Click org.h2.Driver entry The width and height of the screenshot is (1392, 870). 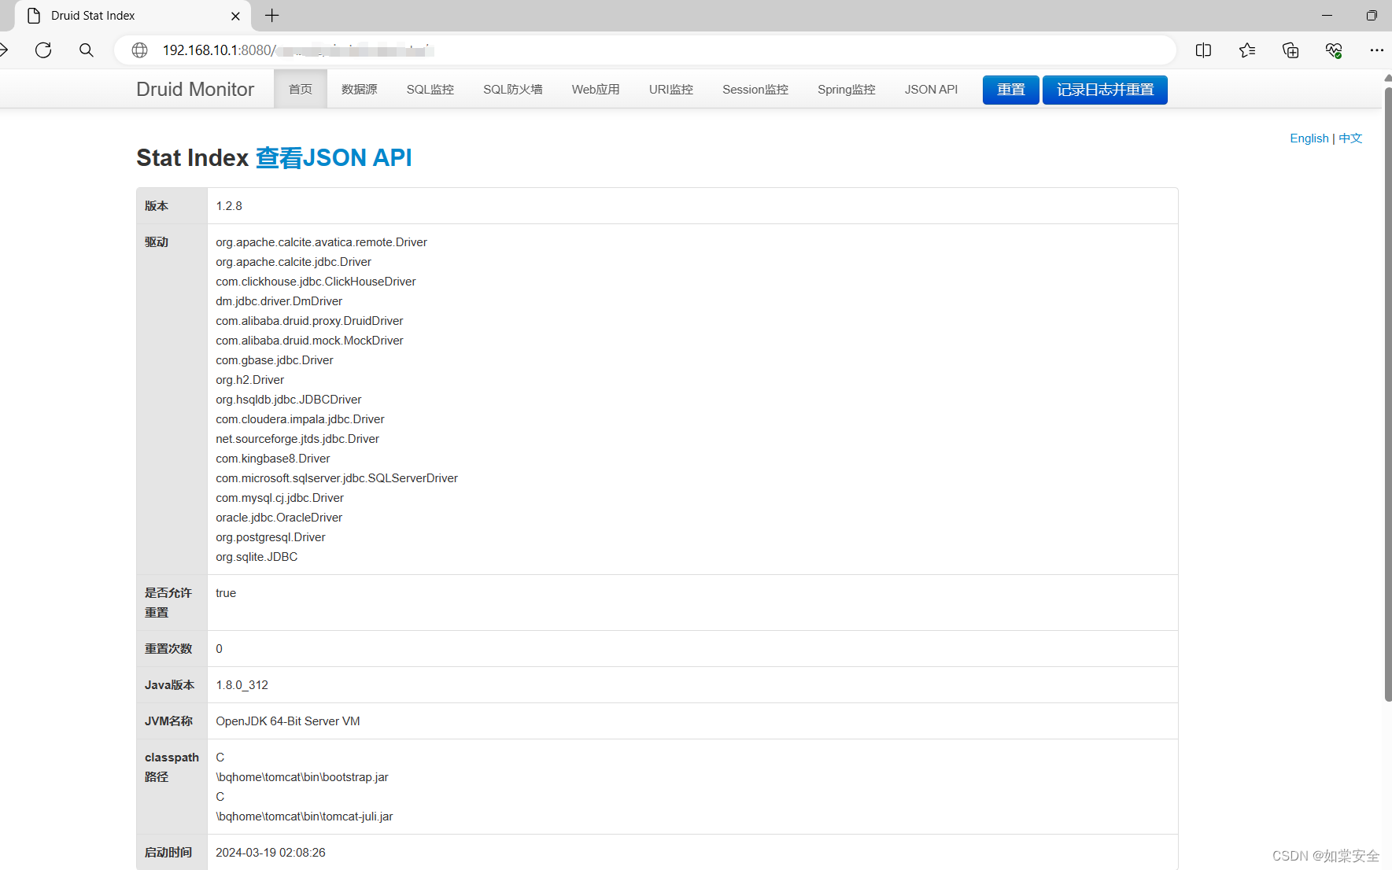[x=250, y=380]
